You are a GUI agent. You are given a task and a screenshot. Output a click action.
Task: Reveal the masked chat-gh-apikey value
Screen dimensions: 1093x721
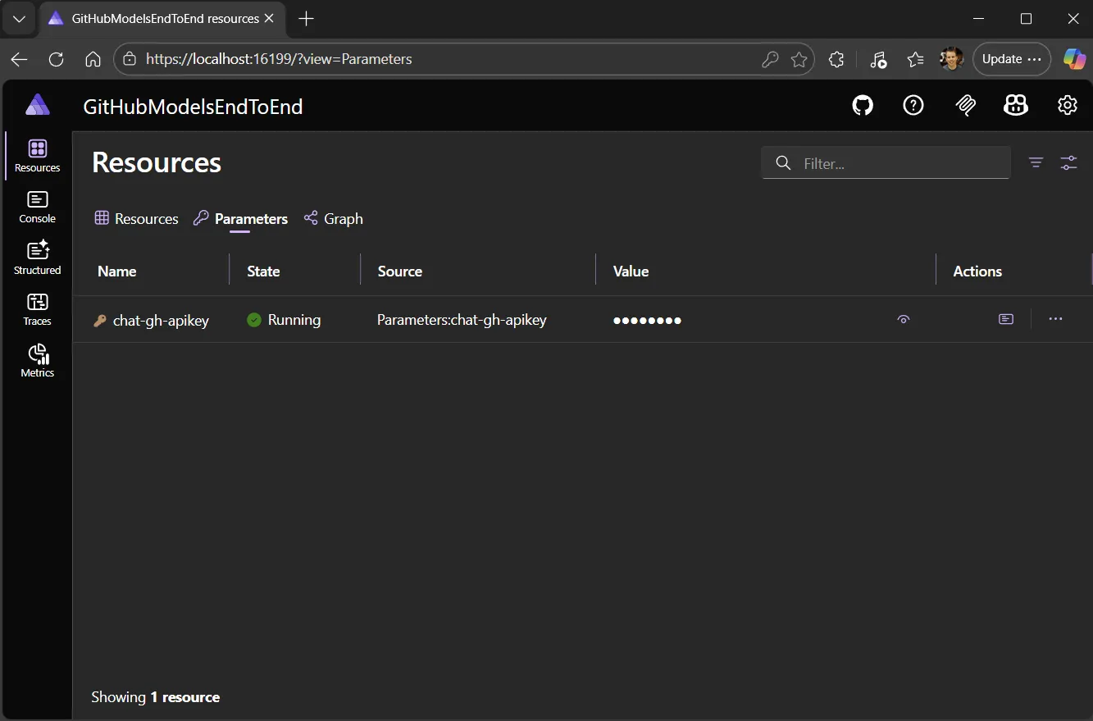pos(904,319)
